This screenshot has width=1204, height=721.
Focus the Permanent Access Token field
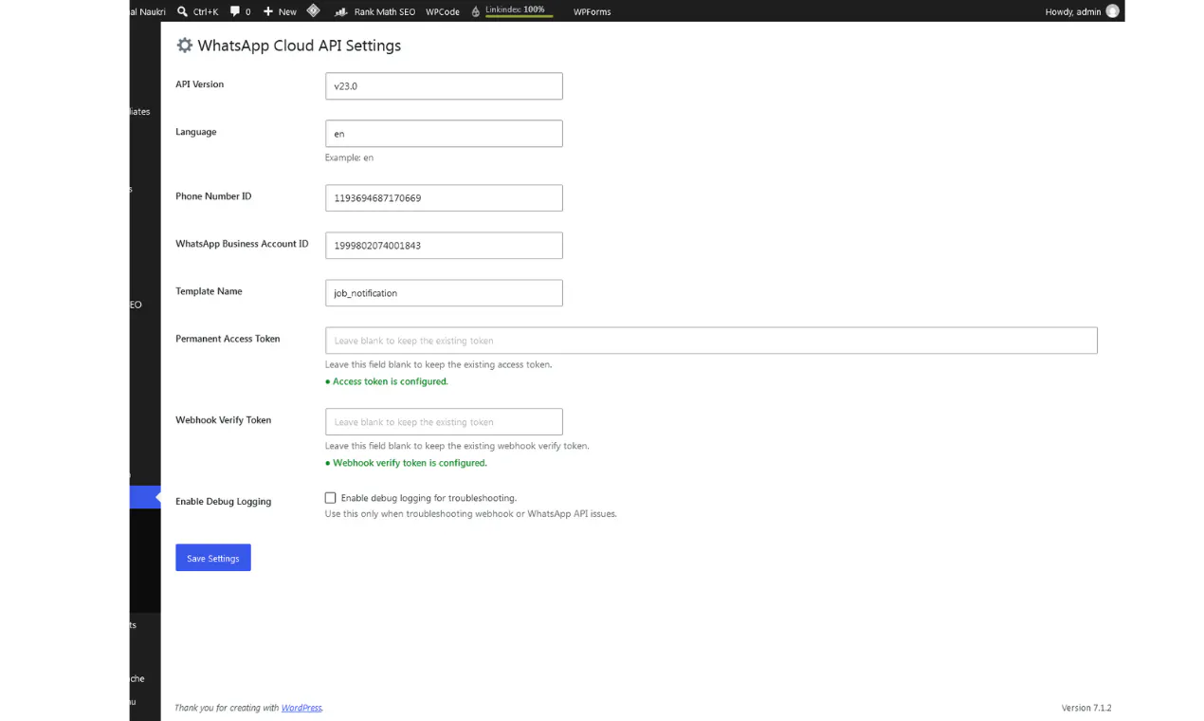[711, 341]
